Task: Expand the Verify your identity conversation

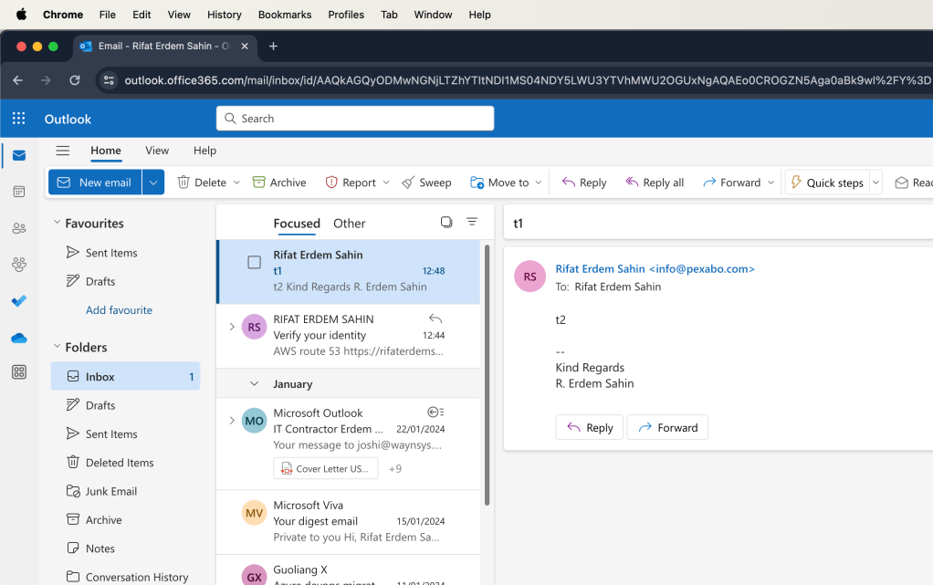Action: [x=232, y=327]
